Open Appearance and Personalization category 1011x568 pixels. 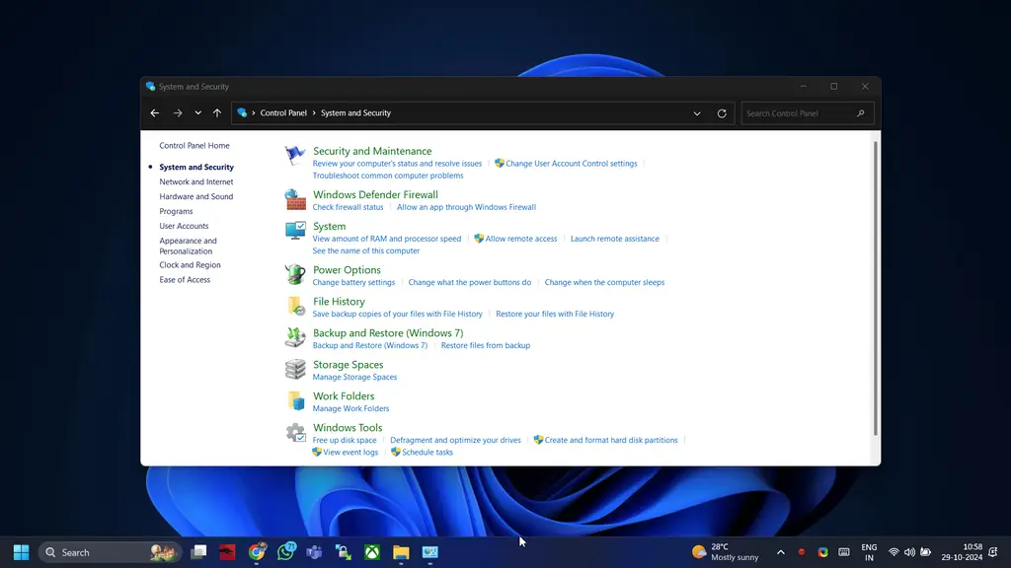(189, 246)
